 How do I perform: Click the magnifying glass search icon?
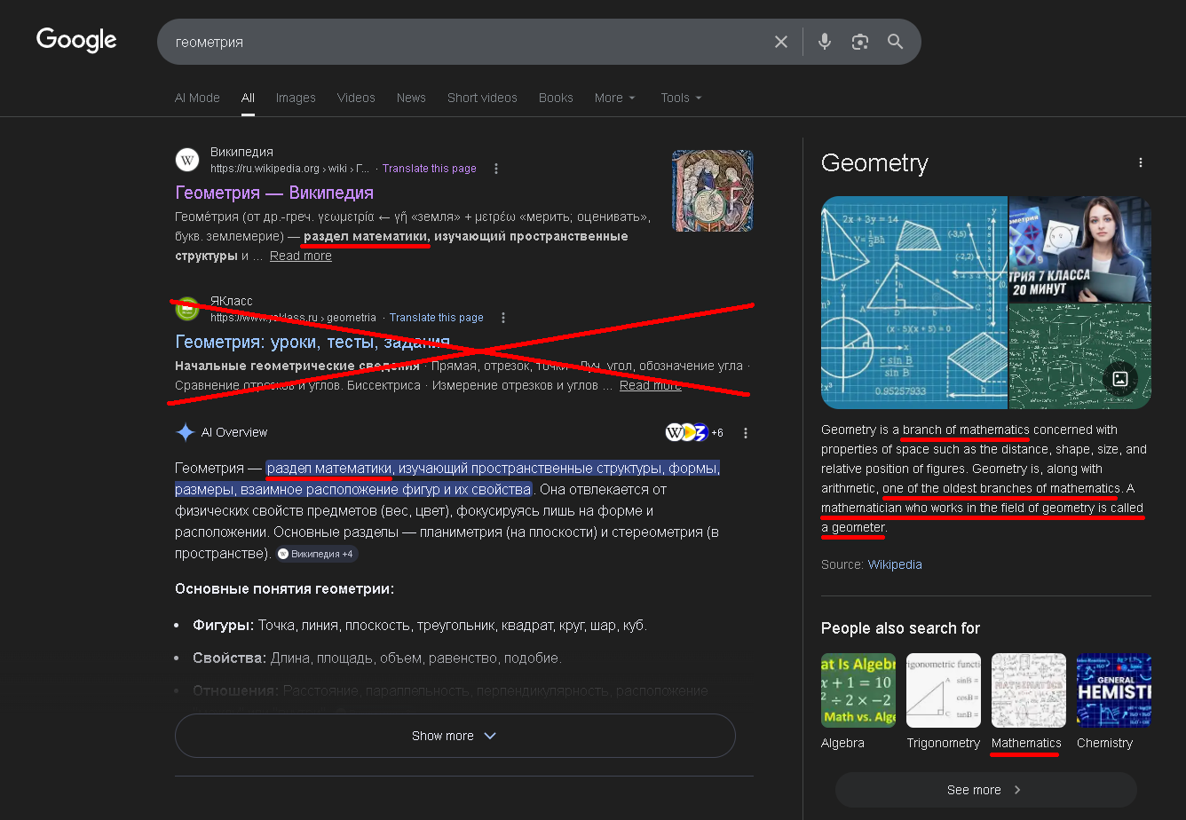(895, 42)
